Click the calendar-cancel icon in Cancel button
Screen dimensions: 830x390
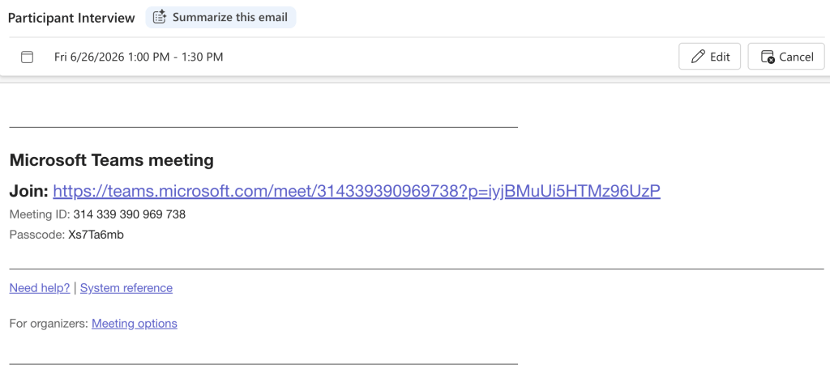click(x=768, y=57)
